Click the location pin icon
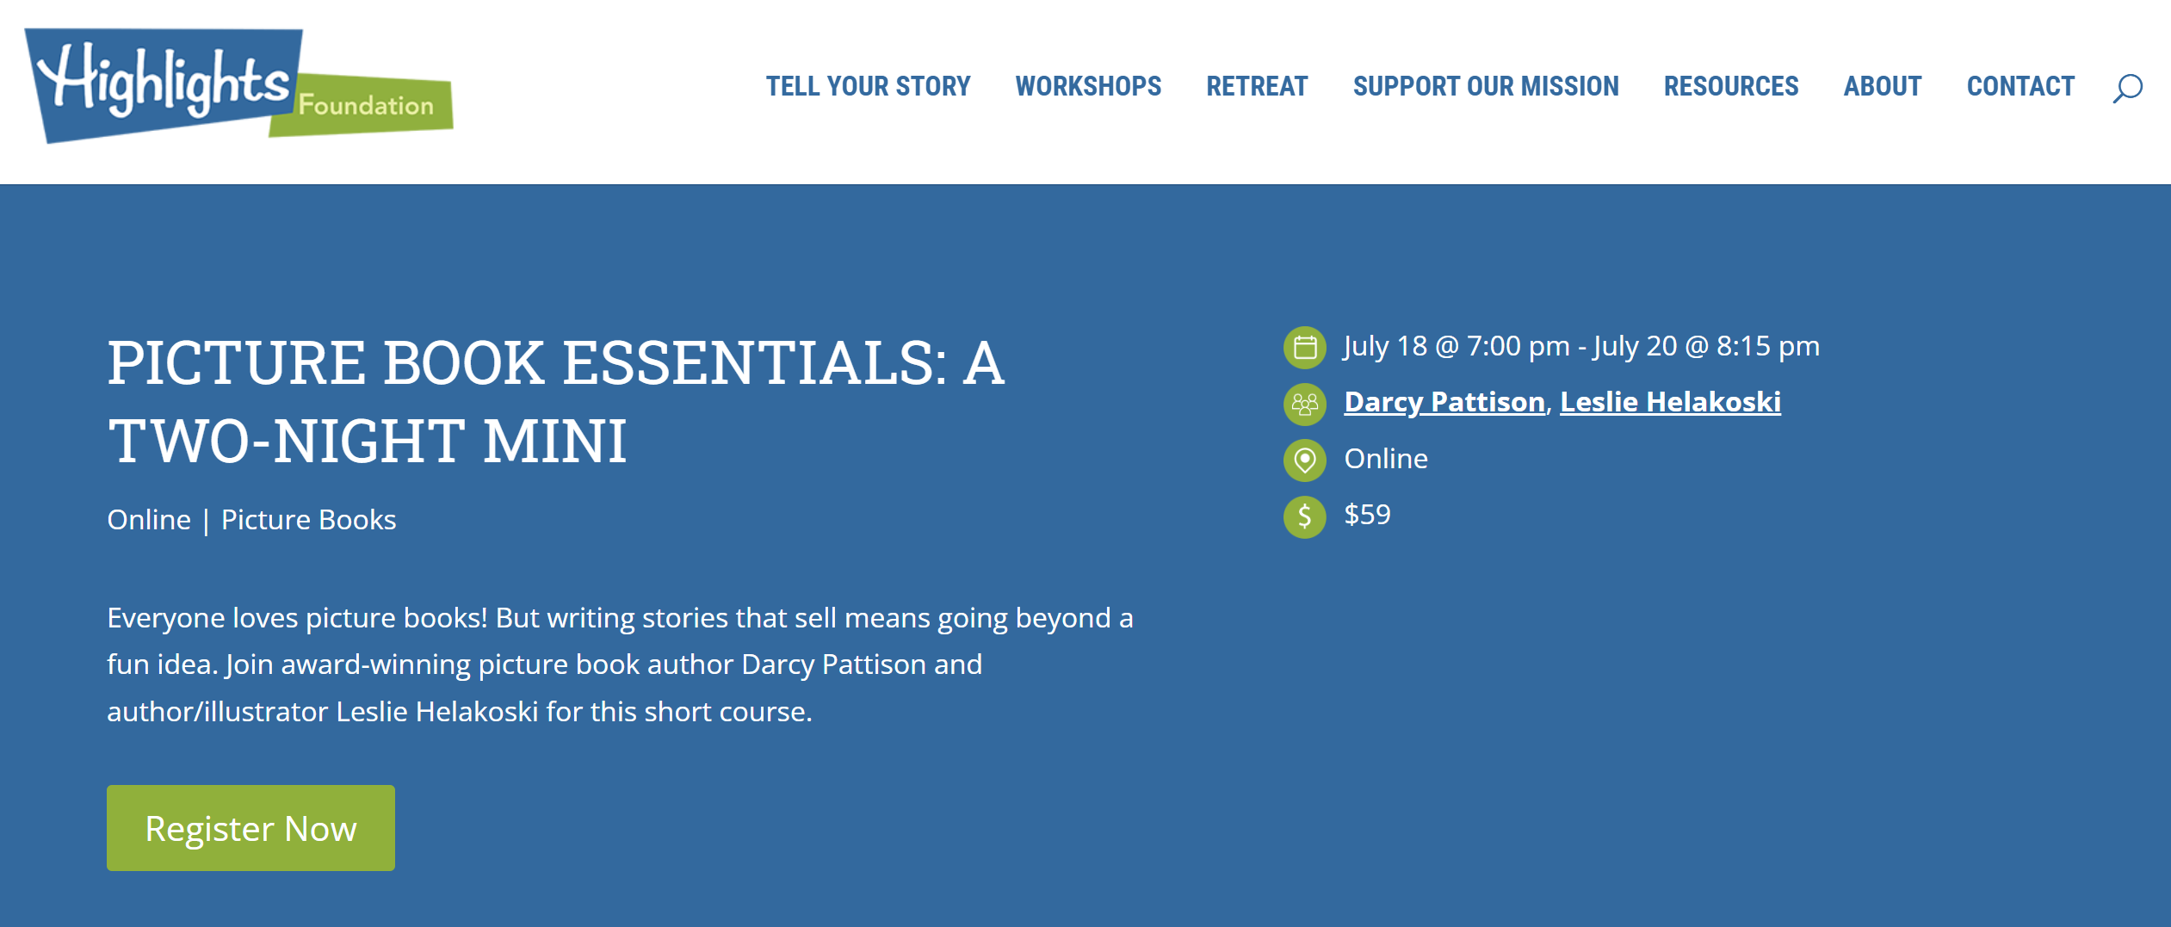 [1305, 460]
